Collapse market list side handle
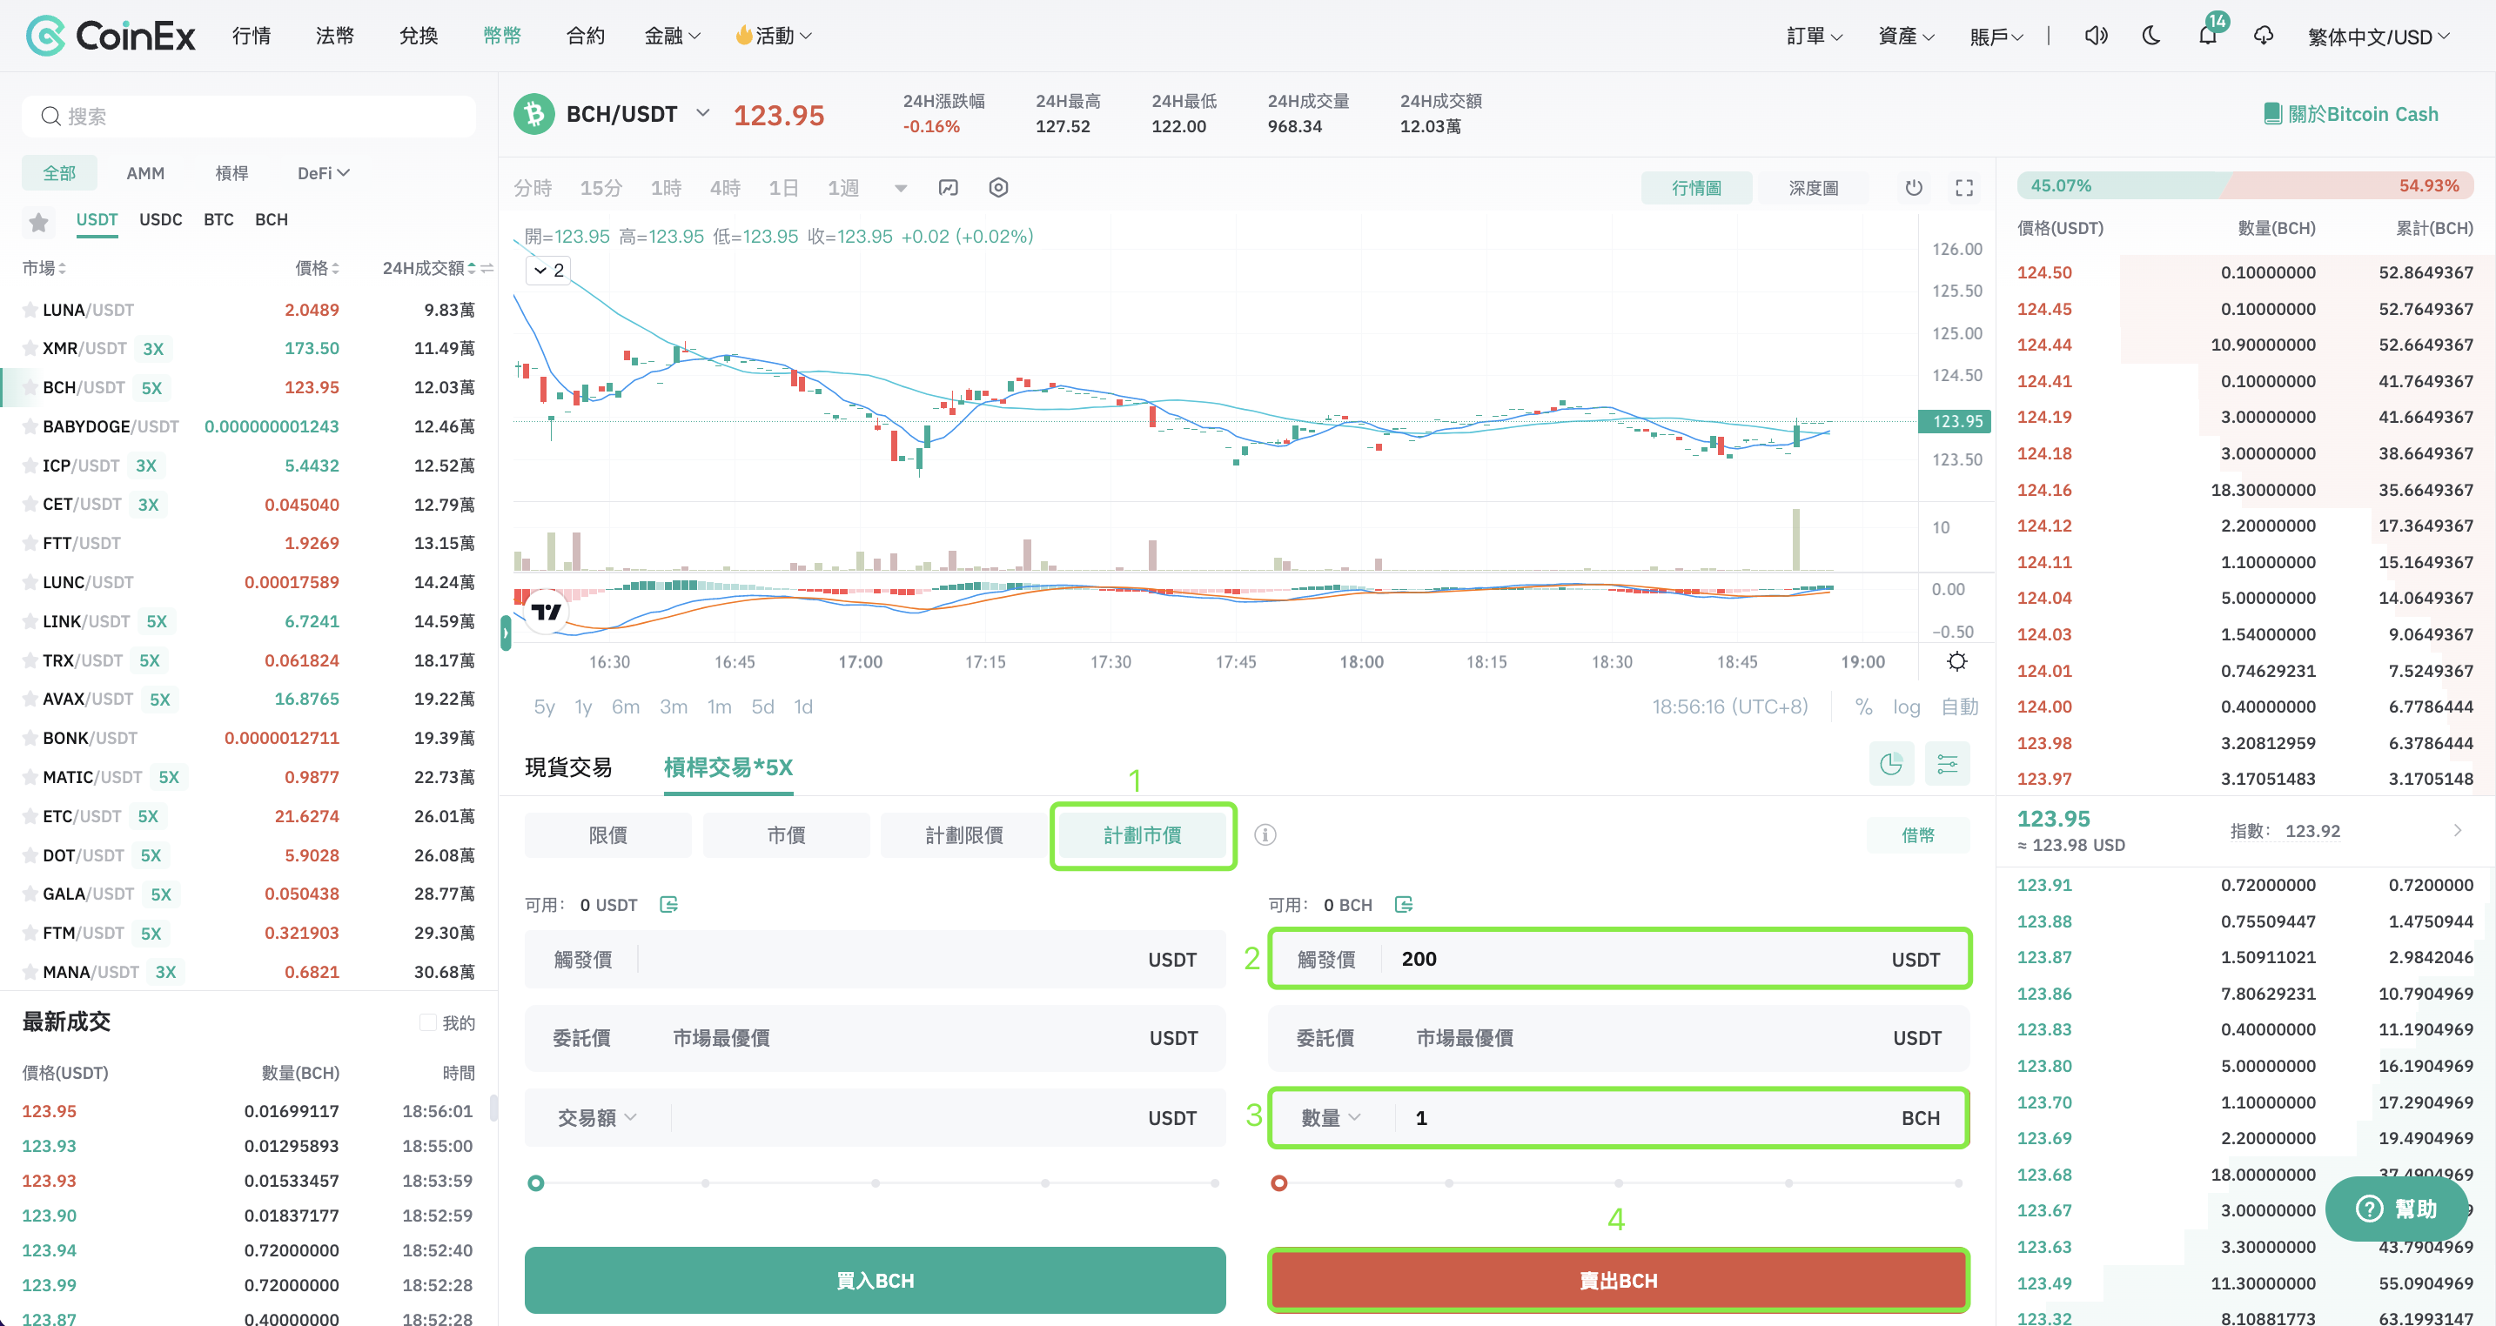2496x1326 pixels. [505, 633]
